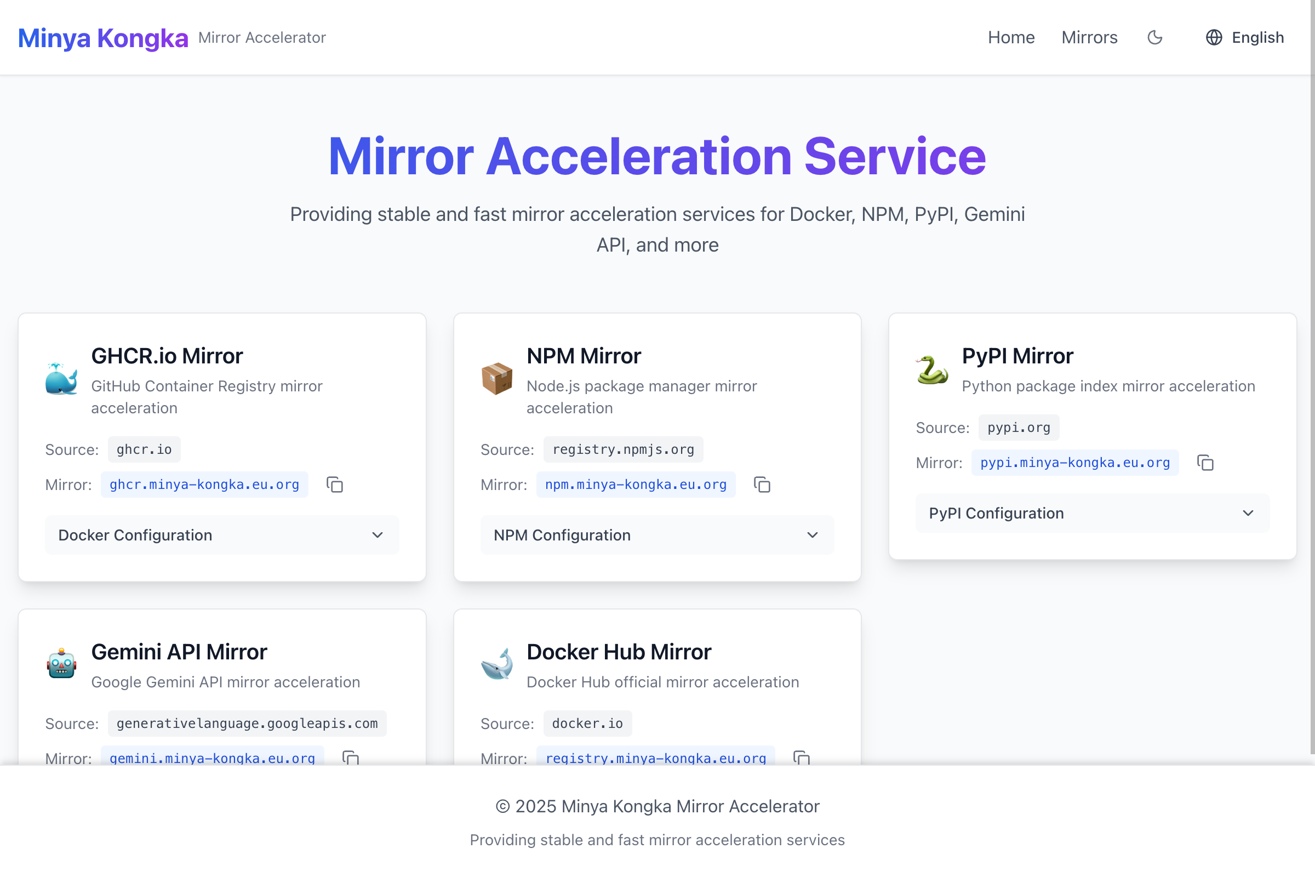The image size is (1315, 877).
Task: Expand the Docker Configuration section
Action: point(221,536)
